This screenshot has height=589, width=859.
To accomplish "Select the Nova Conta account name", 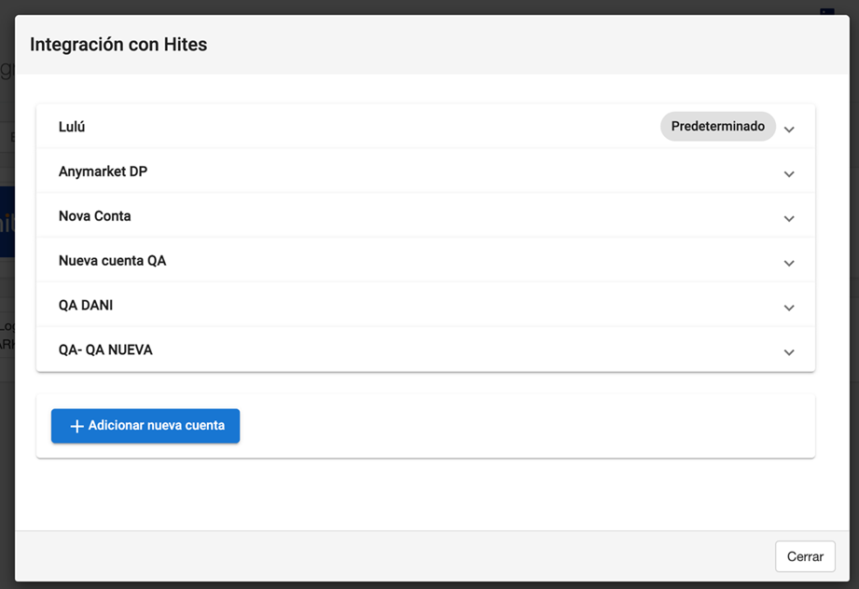I will tap(95, 216).
